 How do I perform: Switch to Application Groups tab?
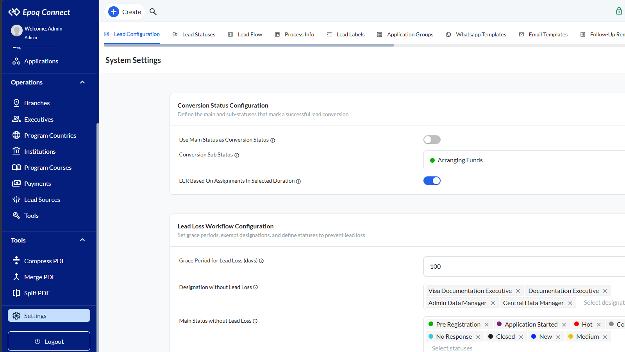pos(405,34)
